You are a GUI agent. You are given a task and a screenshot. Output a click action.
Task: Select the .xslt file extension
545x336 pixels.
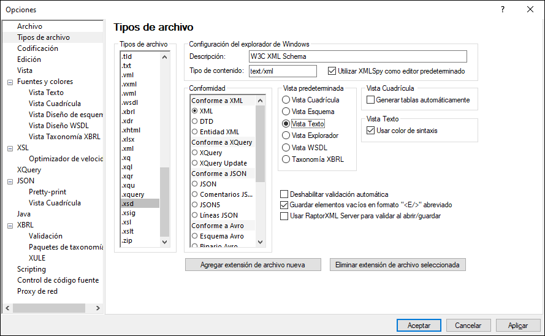128,231
